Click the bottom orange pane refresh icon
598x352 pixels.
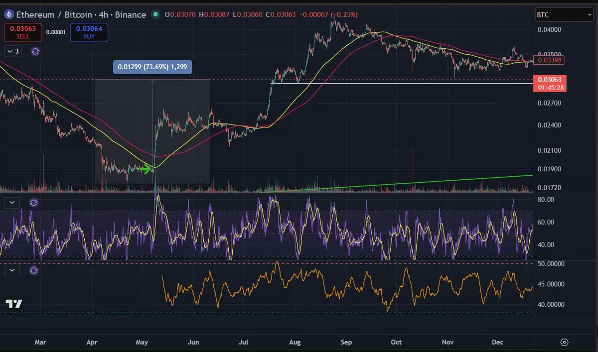(33, 270)
